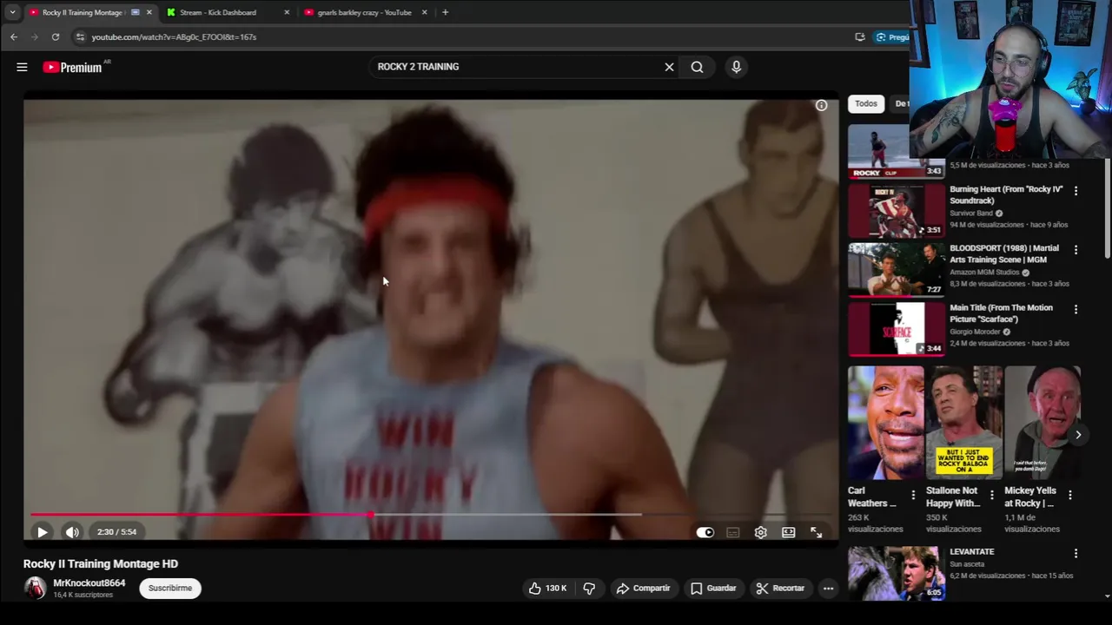Open video info card icon

(821, 105)
